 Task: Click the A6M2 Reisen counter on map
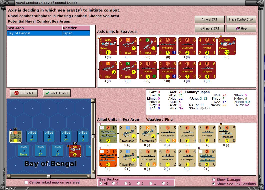75,151
